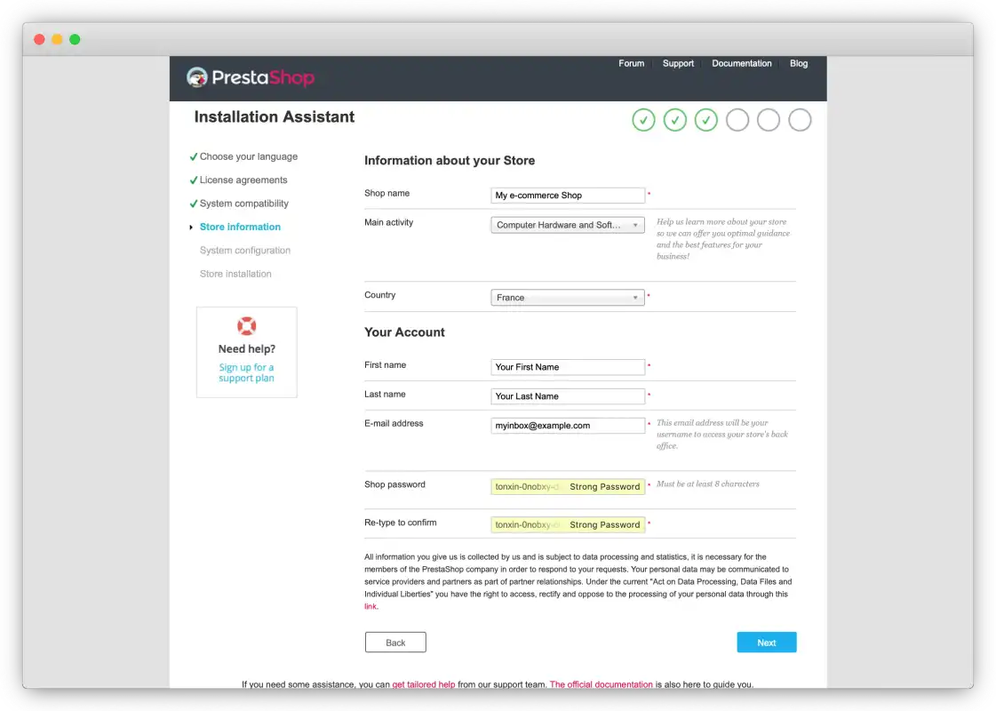
Task: Follow the Sign up for a support plan link
Action: (246, 372)
